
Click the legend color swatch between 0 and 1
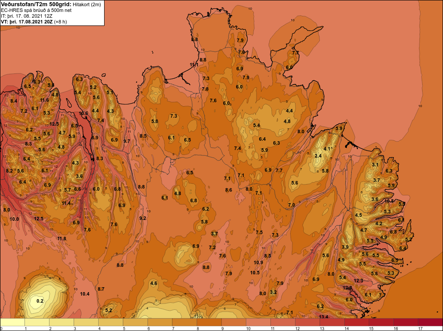tap(12, 322)
